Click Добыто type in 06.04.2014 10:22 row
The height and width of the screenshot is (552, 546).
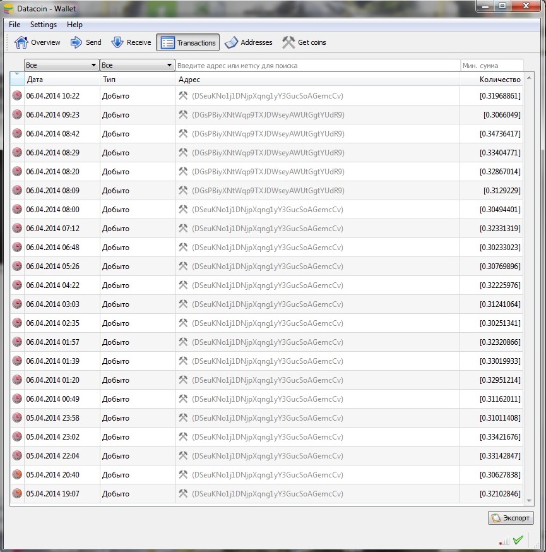(116, 96)
